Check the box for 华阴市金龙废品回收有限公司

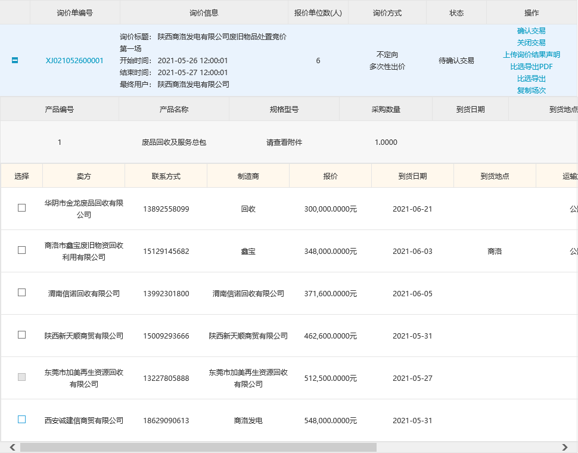pos(22,208)
